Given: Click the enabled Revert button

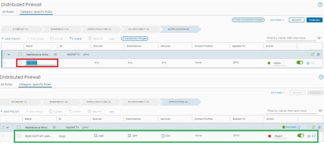Looking at the screenshot, I should [296, 20].
